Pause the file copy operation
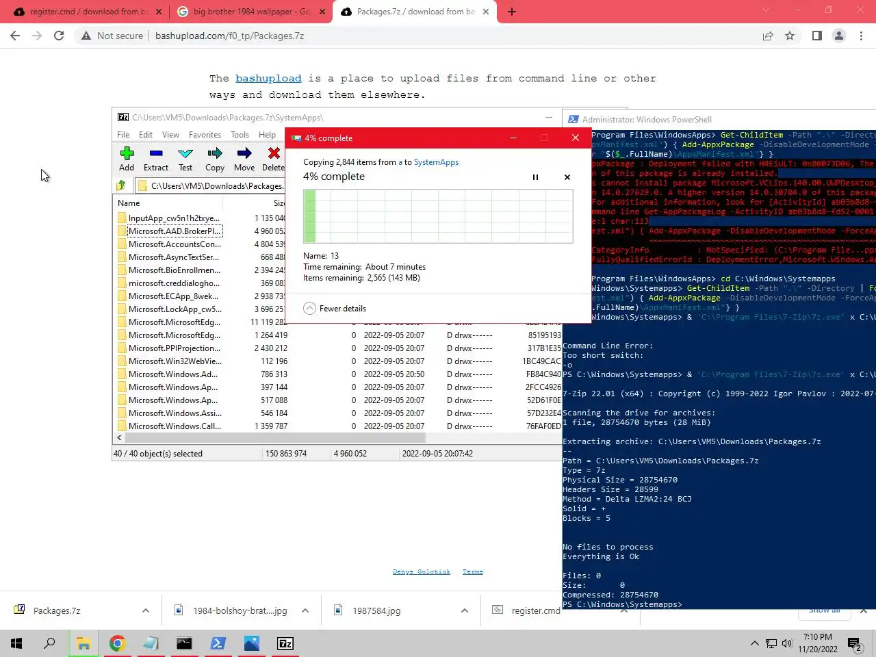876x657 pixels. point(535,177)
